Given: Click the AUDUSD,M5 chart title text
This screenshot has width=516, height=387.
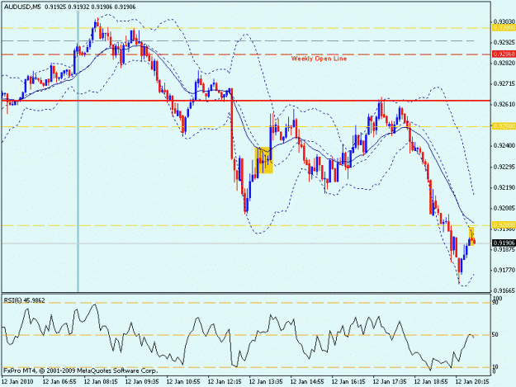Looking at the screenshot, I should click(22, 7).
